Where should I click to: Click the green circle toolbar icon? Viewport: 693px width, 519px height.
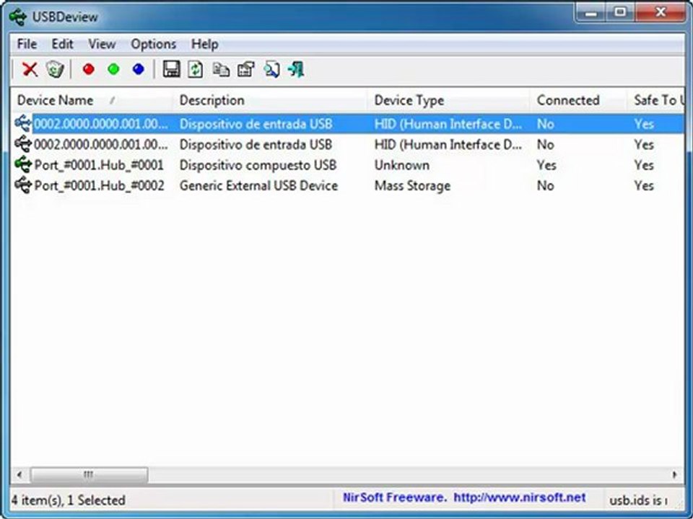[113, 69]
